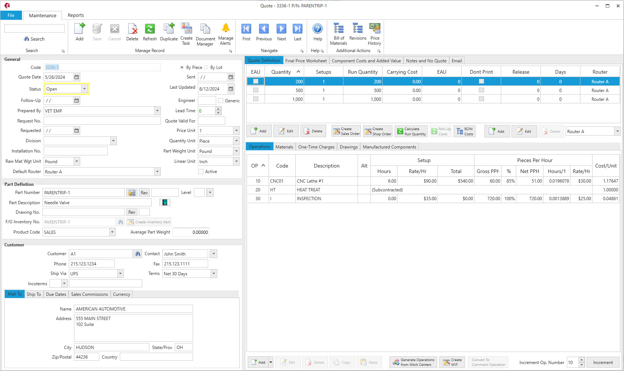Click the Calculate Run Quantity button
The image size is (624, 371).
click(x=411, y=131)
